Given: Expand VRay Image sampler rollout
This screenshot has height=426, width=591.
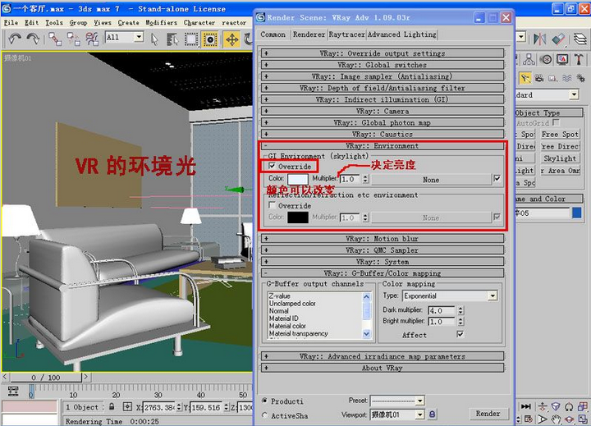Looking at the screenshot, I should (382, 76).
